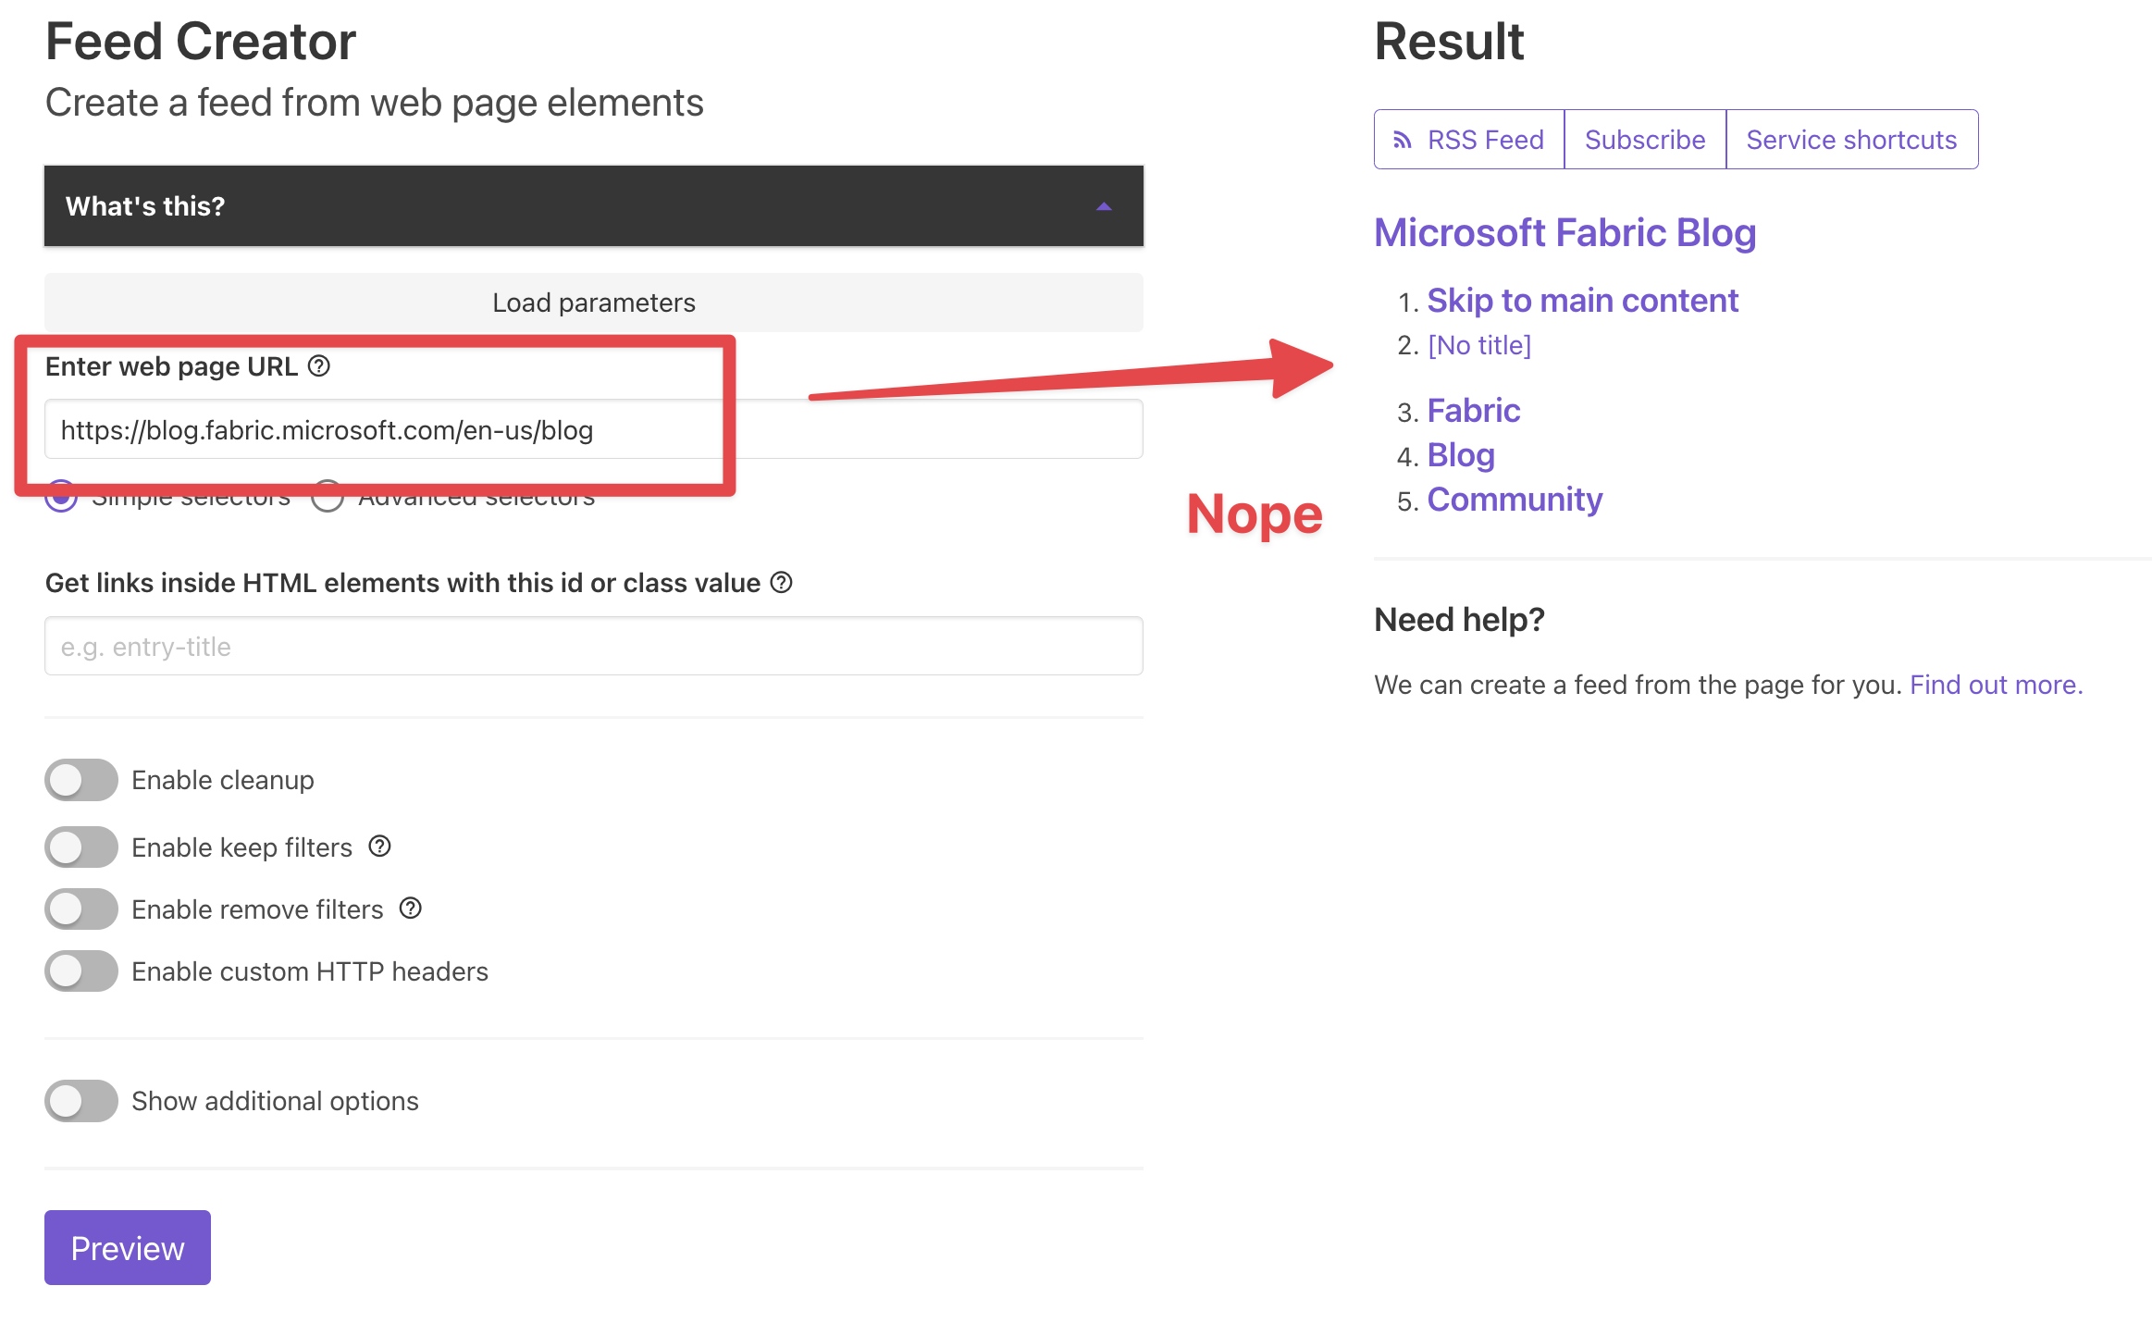Show additional options
Viewport: 2152px width, 1323px height.
click(80, 1101)
